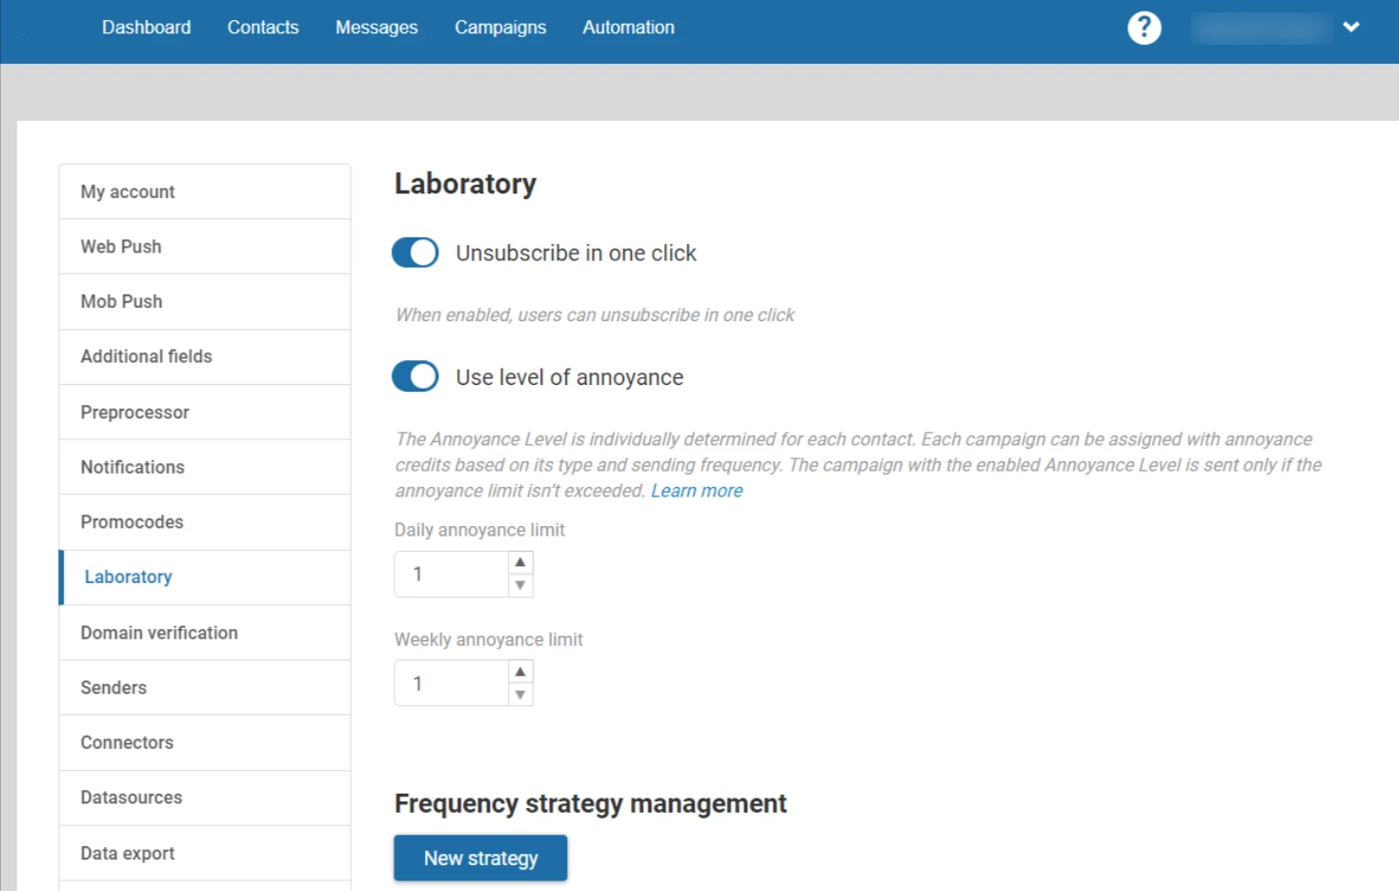
Task: Increase the weekly annoyance limit
Action: [520, 672]
